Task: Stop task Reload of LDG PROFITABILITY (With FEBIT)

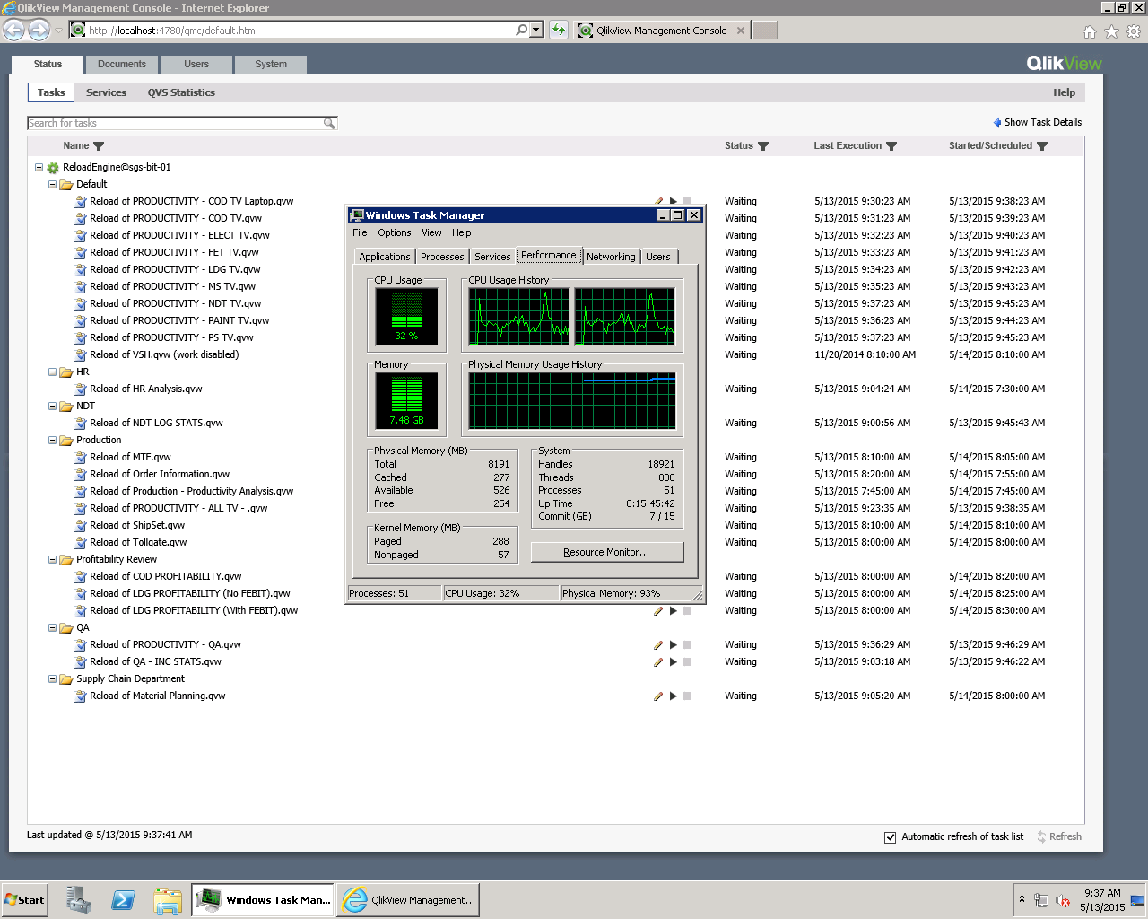Action: (688, 610)
